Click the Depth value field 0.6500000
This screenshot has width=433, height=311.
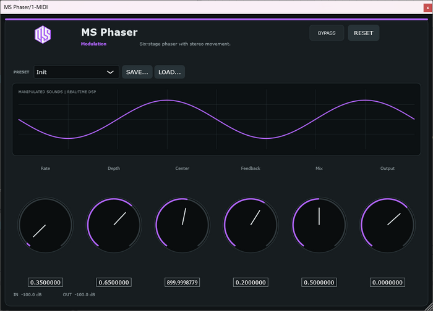(x=114, y=283)
